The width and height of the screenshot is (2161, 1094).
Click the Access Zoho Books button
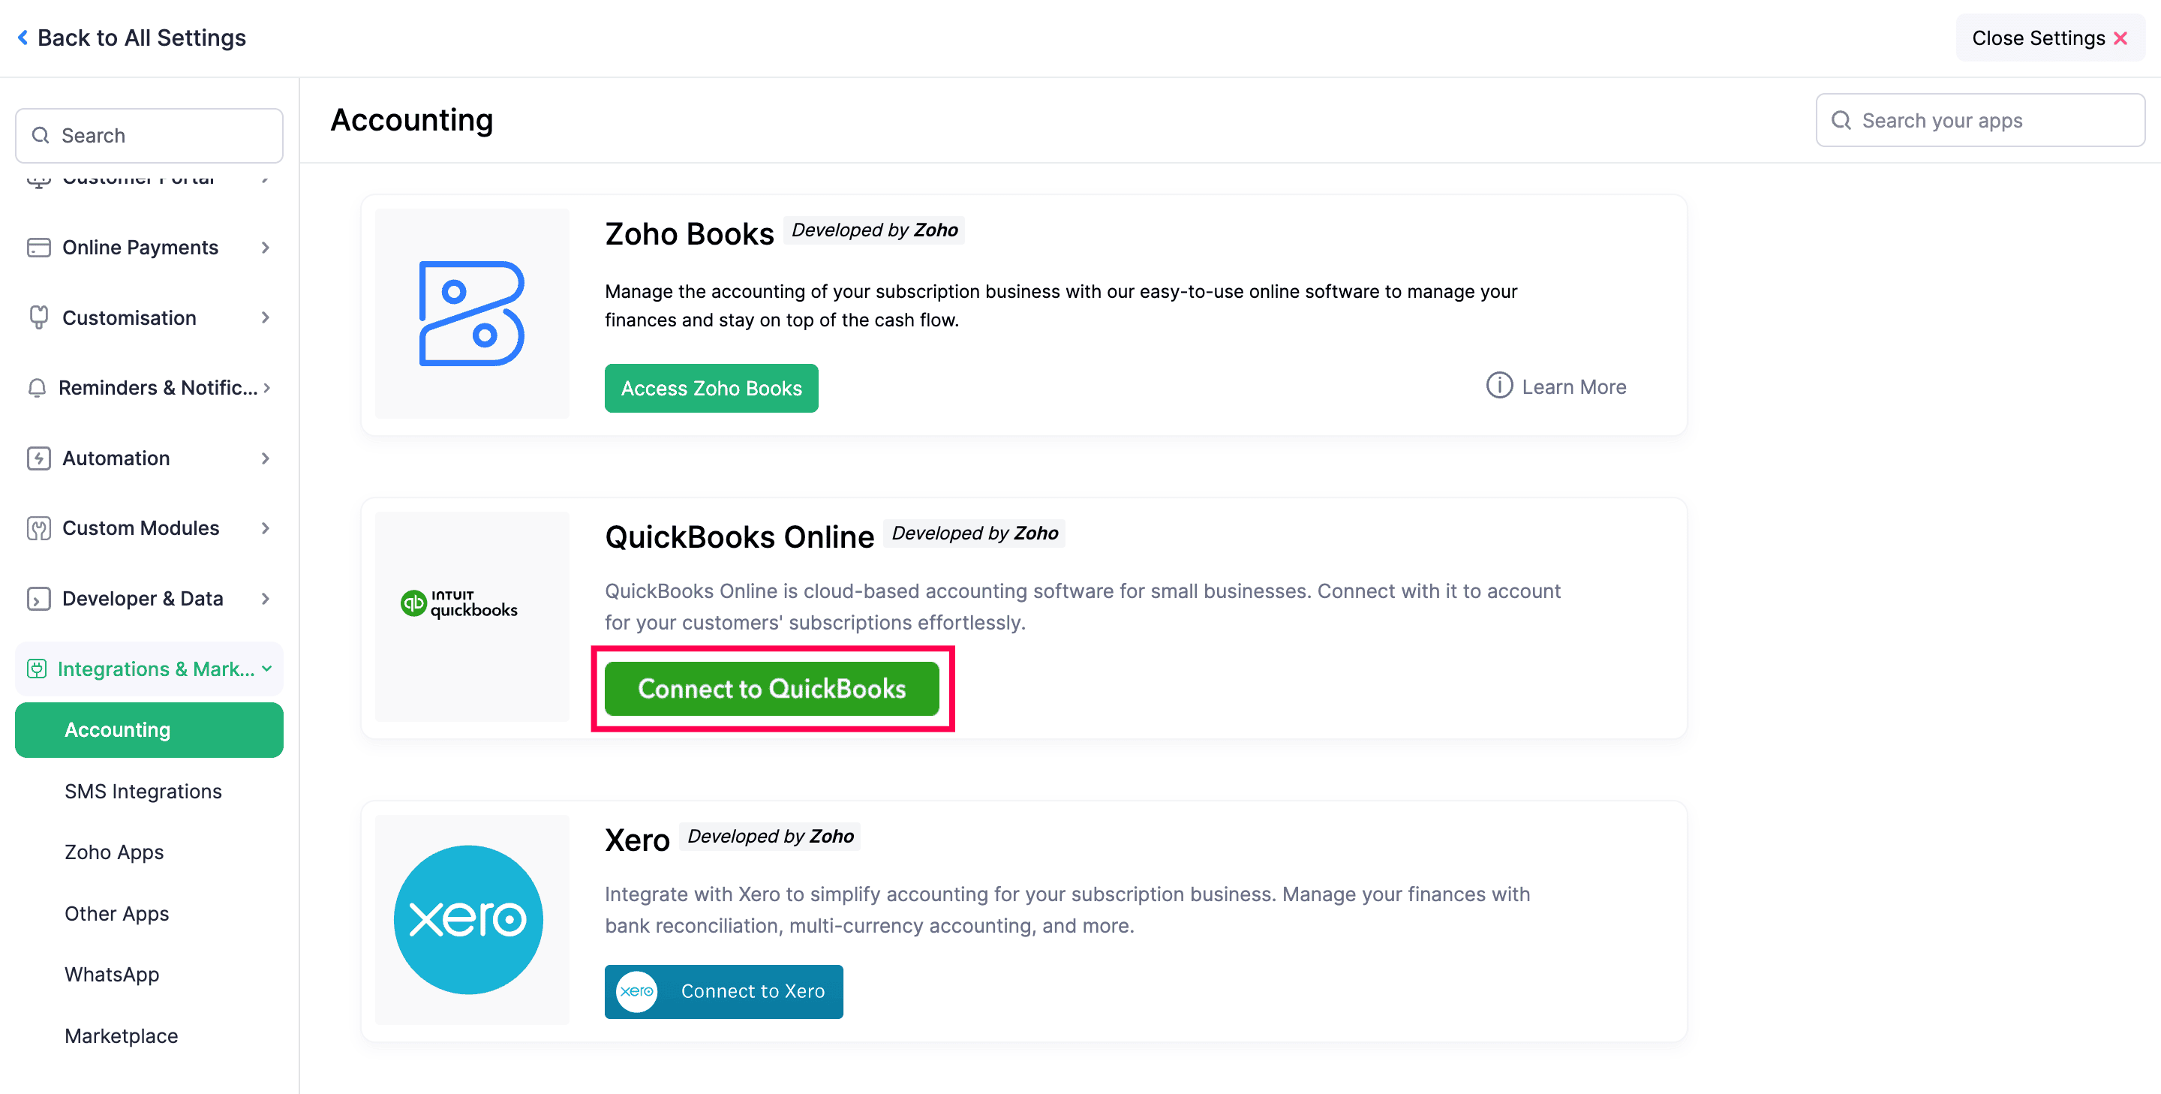coord(711,388)
